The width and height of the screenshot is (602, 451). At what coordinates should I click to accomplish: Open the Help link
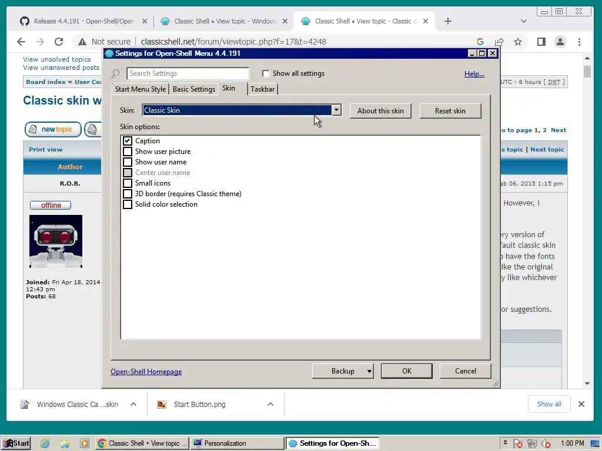[x=474, y=74]
